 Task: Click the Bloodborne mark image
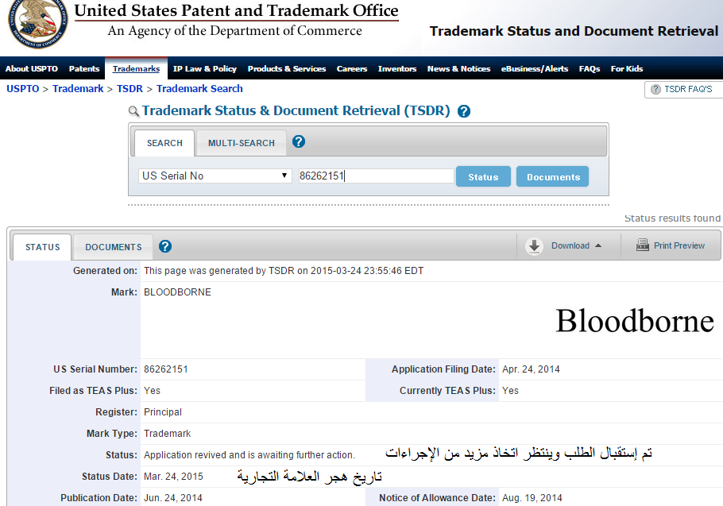click(635, 321)
